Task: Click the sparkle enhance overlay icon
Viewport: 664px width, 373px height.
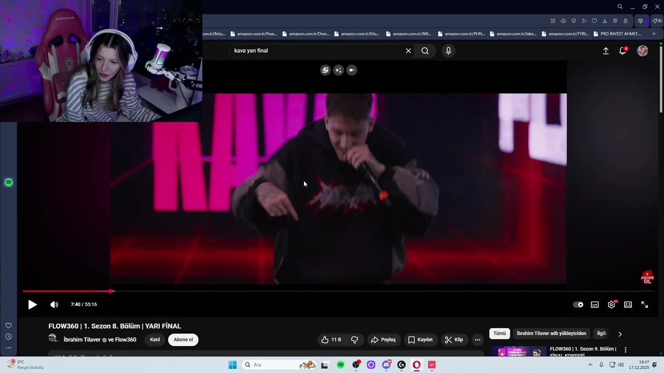Action: pos(338,70)
